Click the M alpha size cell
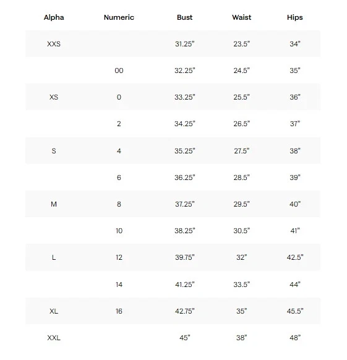347x360 pixels. (54, 204)
